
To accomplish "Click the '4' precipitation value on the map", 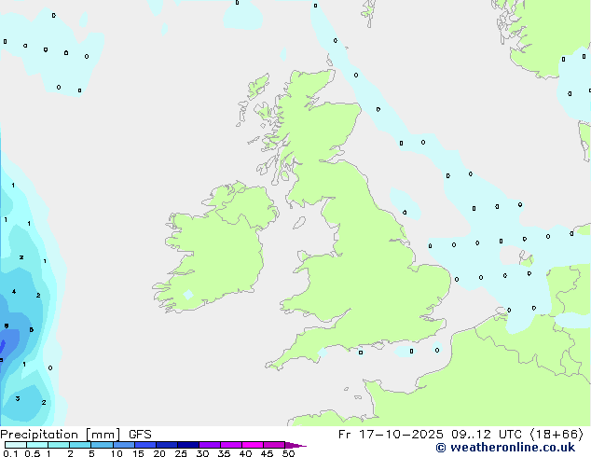I will tap(14, 292).
